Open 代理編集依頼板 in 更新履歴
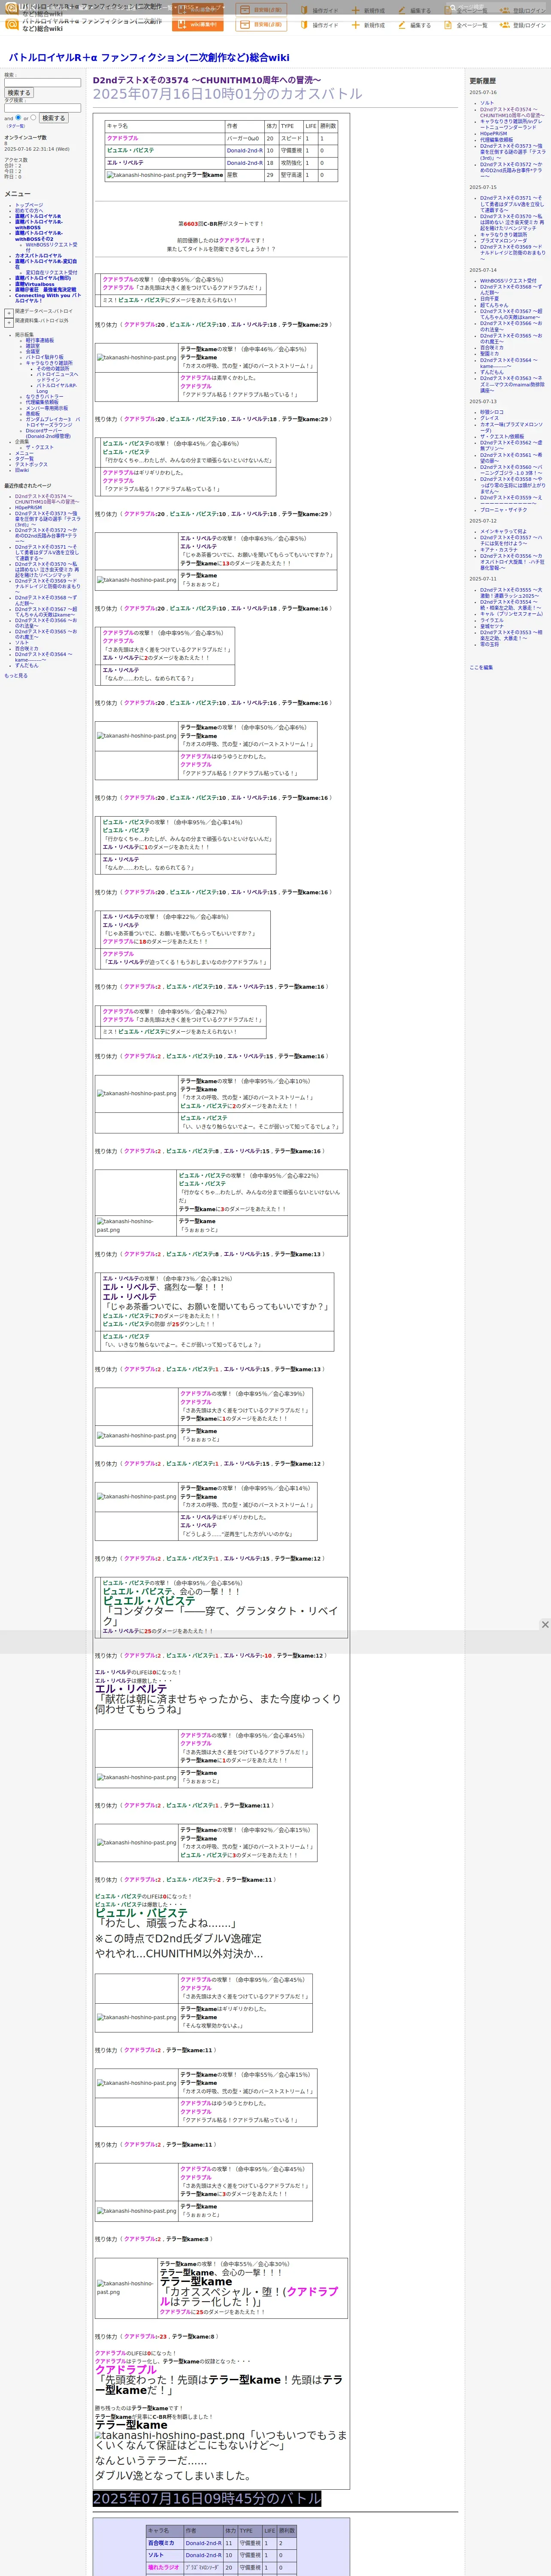Viewport: 551px width, 2576px height. coord(496,140)
